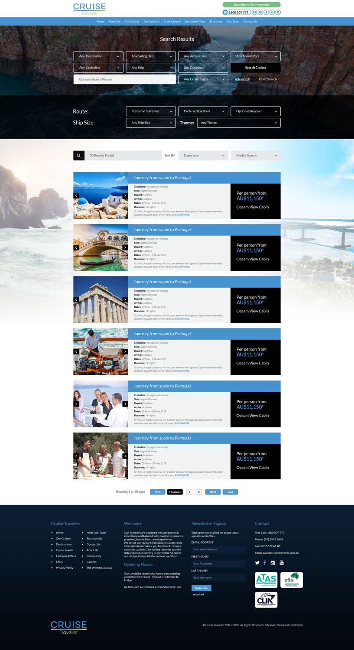Expand the Any Duration dropdown
This screenshot has height=650, width=354.
(x=203, y=68)
